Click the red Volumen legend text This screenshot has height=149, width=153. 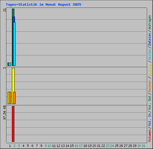click(150, 136)
